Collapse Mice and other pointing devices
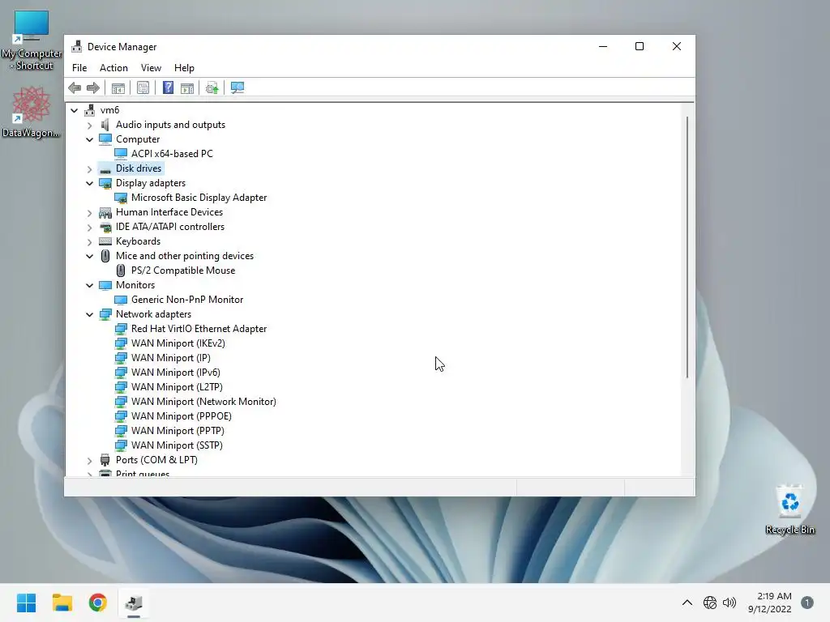The width and height of the screenshot is (830, 622). pos(89,256)
